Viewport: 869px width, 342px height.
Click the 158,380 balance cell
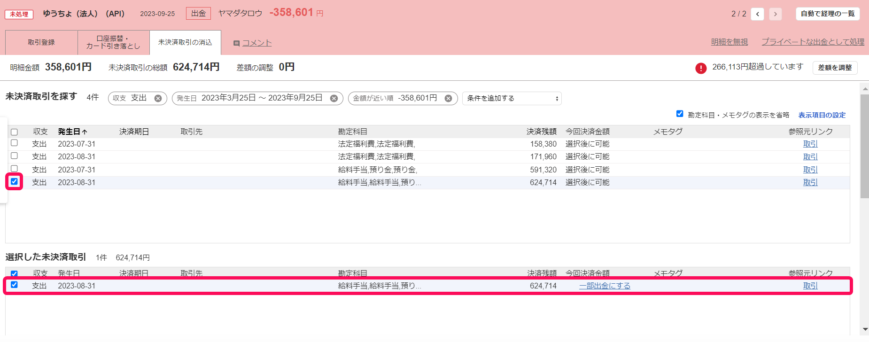tap(543, 144)
